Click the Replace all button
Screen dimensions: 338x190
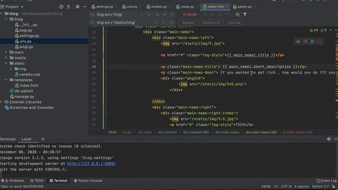click(x=211, y=23)
